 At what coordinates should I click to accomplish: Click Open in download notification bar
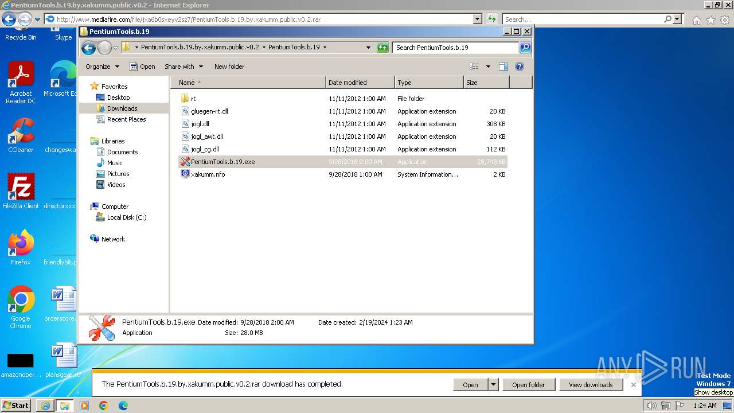[x=471, y=385]
